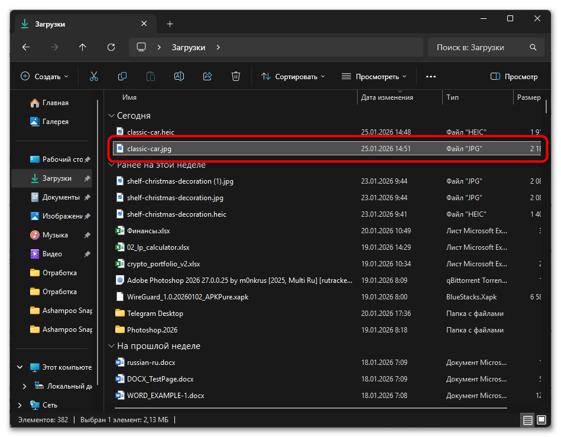Screen dimensions: 561x437
Task: Open the three-dots more options menu
Action: coord(431,76)
